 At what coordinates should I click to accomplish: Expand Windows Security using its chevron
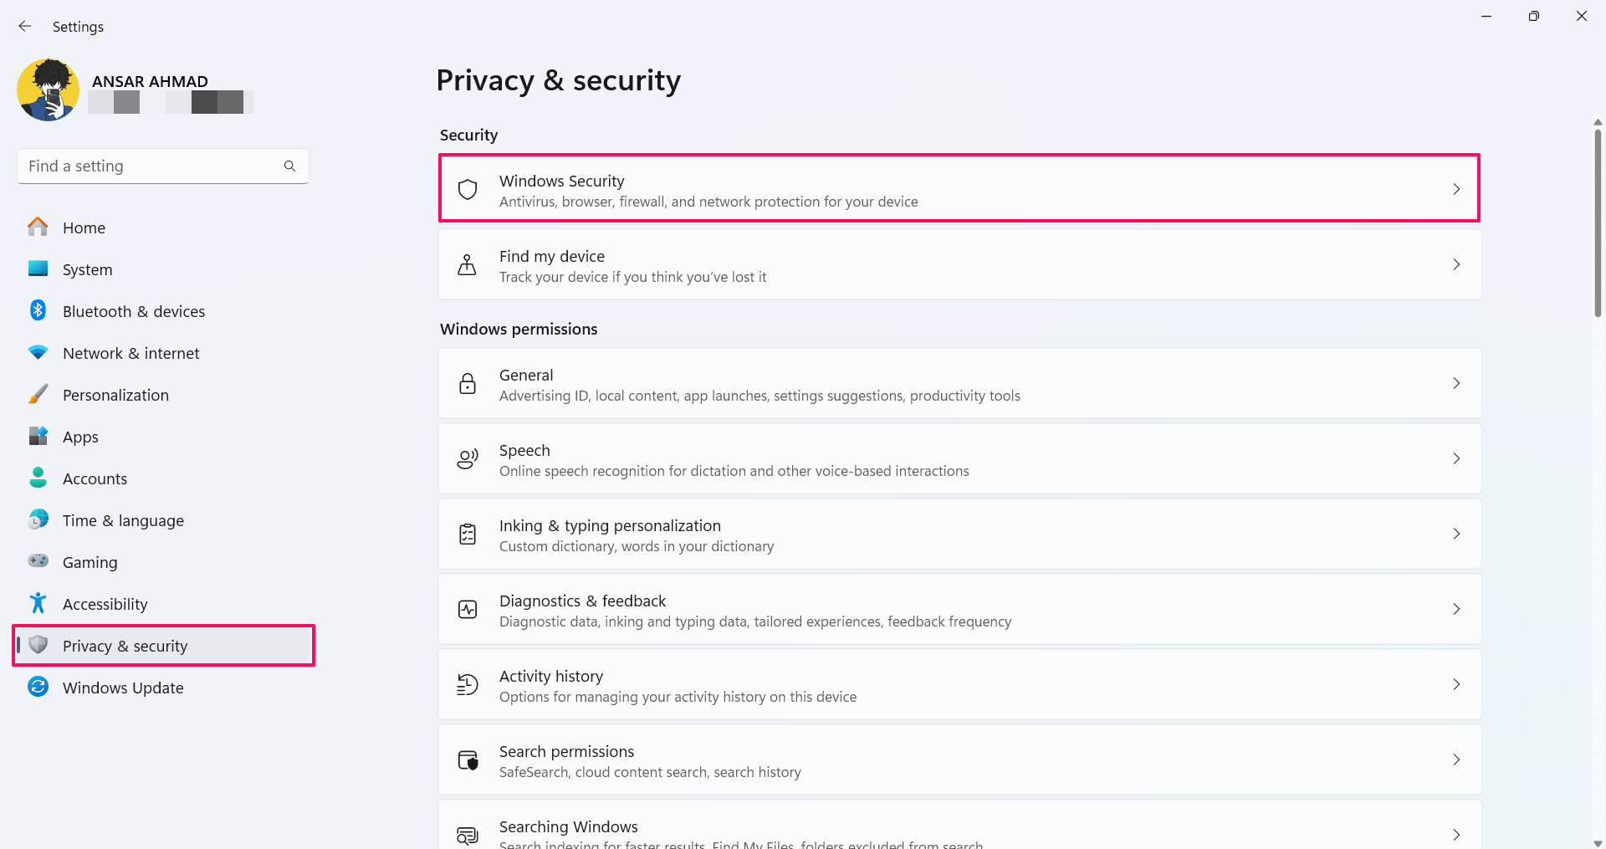coord(1456,189)
